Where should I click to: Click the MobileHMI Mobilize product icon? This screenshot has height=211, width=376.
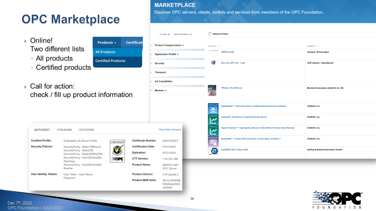pyautogui.click(x=213, y=141)
